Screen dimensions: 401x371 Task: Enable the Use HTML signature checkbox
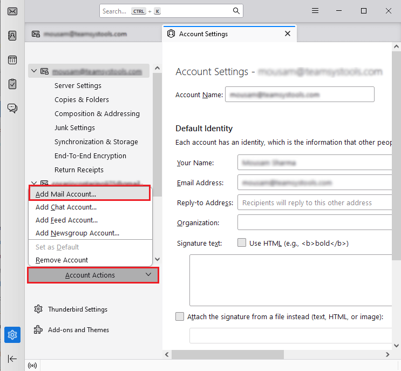(x=242, y=242)
